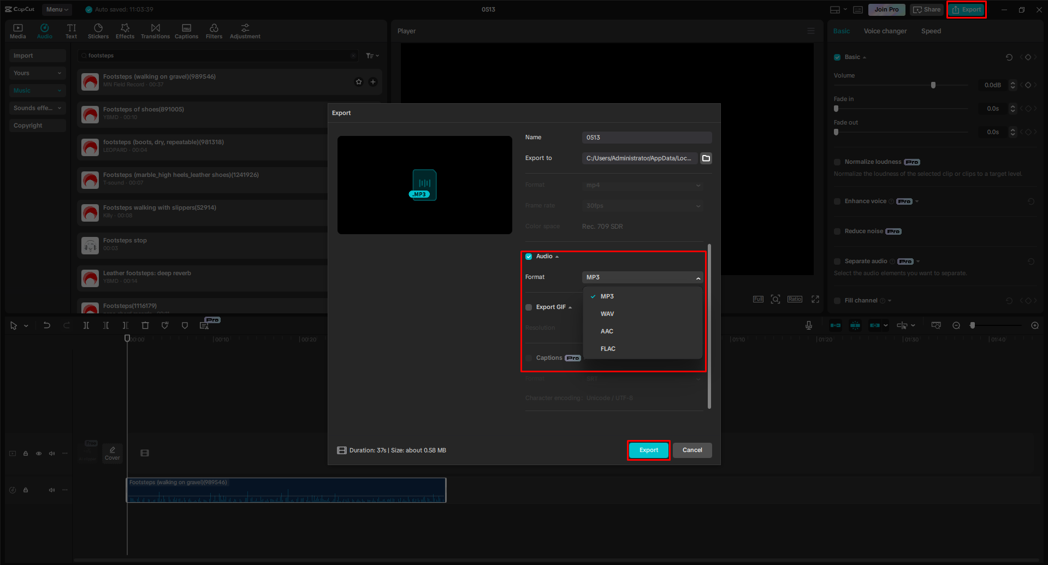Screen dimensions: 1048x565
Task: Click Export in the dialog
Action: click(x=648, y=450)
